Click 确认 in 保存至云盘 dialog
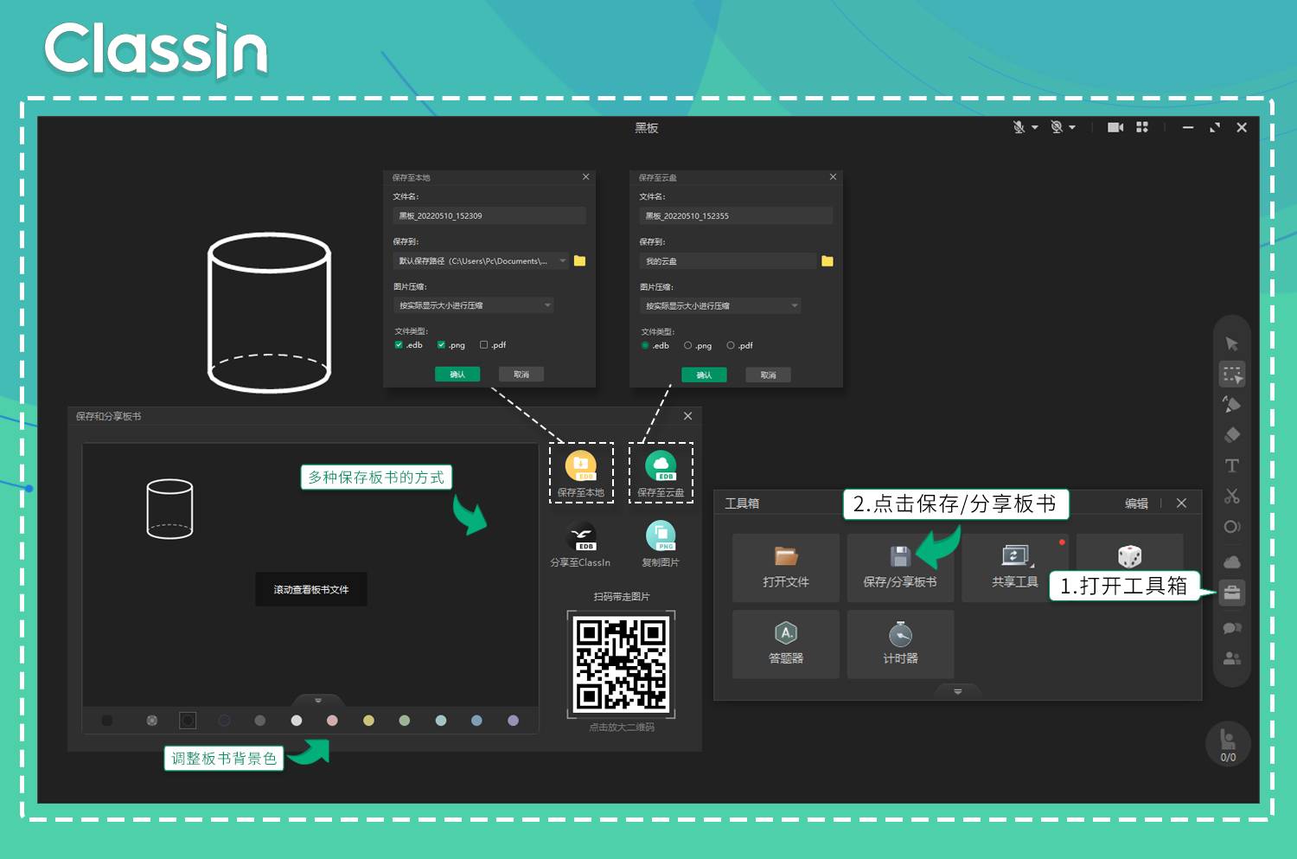This screenshot has height=859, width=1297. pos(704,375)
